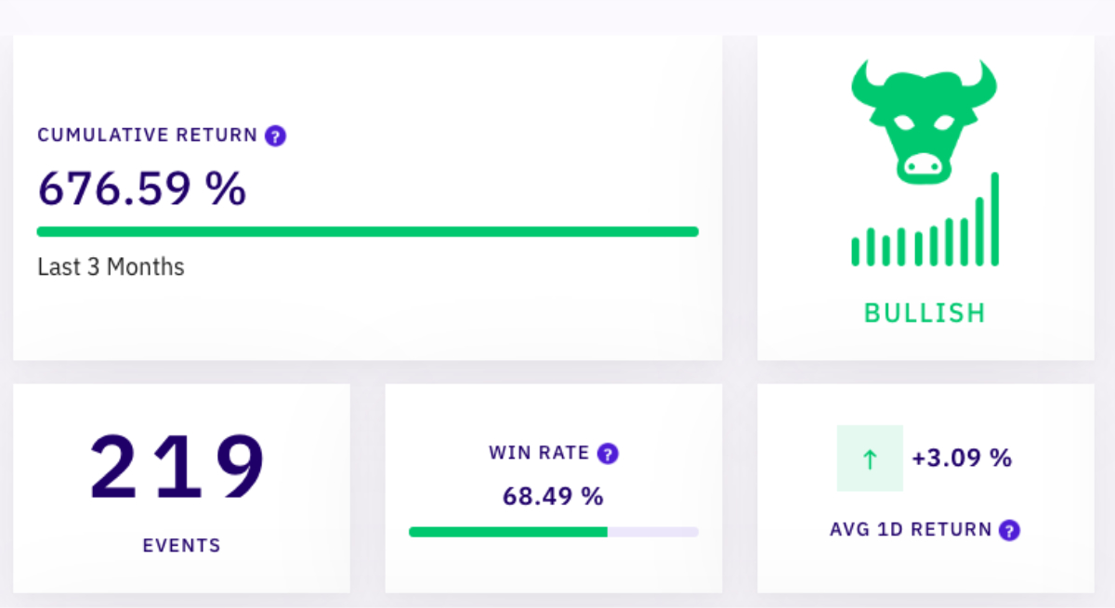Image resolution: width=1115 pixels, height=608 pixels.
Task: Click the AVG 1D RETURN label text
Action: tap(911, 530)
